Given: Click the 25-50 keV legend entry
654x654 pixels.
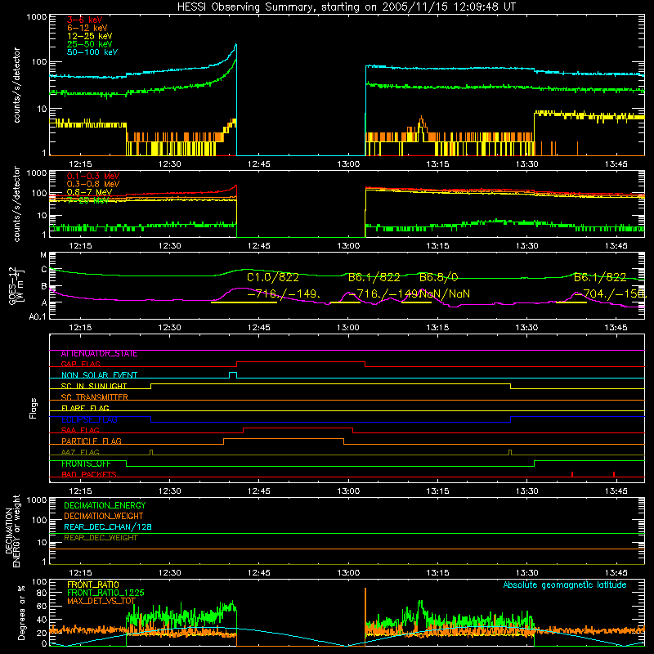Looking at the screenshot, I should coord(90,44).
